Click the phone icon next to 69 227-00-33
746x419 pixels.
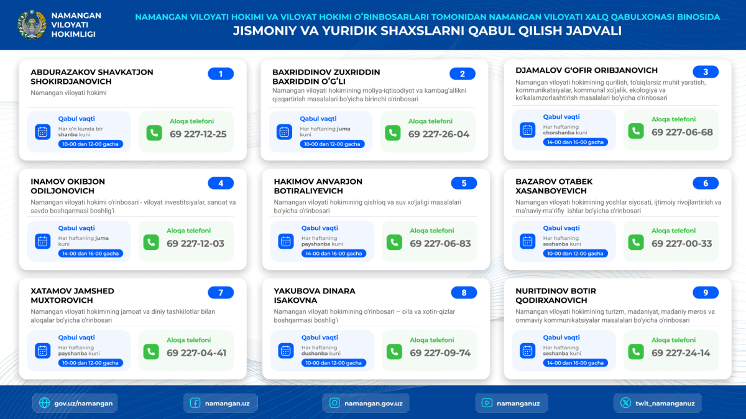[636, 242]
